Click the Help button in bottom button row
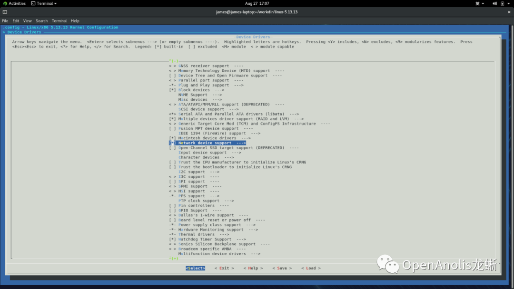The width and height of the screenshot is (514, 289). pos(253,268)
